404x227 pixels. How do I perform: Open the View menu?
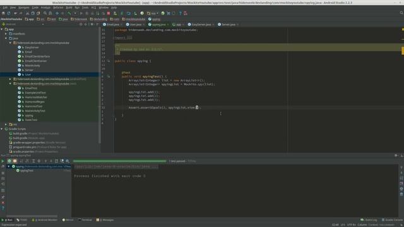click(13, 8)
